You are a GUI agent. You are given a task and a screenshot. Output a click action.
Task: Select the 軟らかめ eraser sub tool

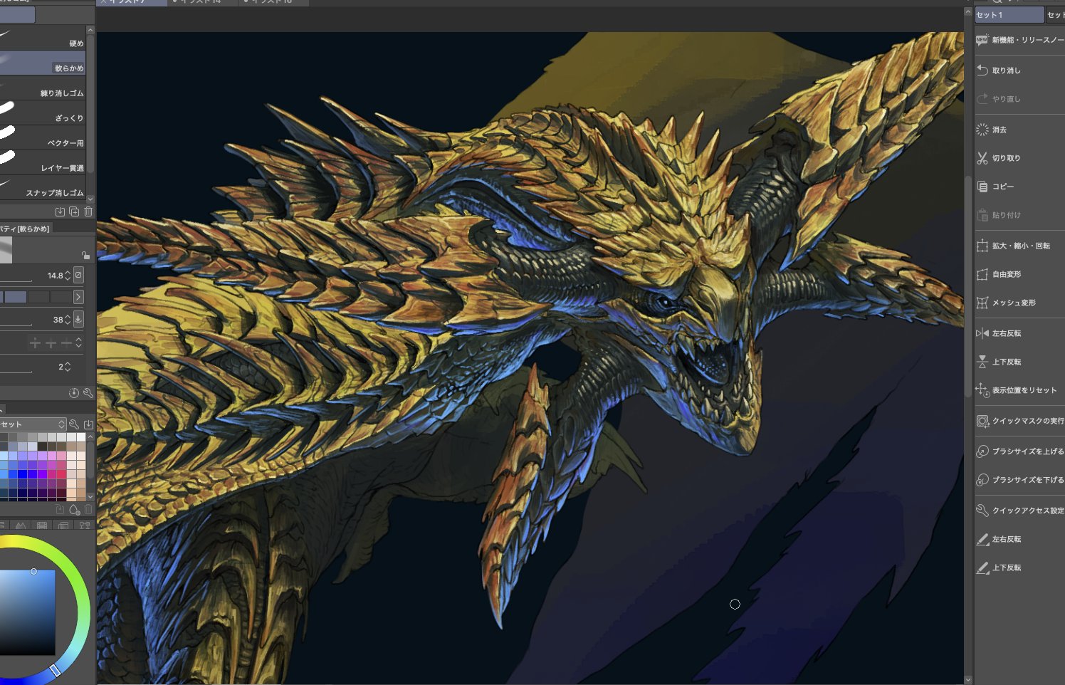coord(43,63)
